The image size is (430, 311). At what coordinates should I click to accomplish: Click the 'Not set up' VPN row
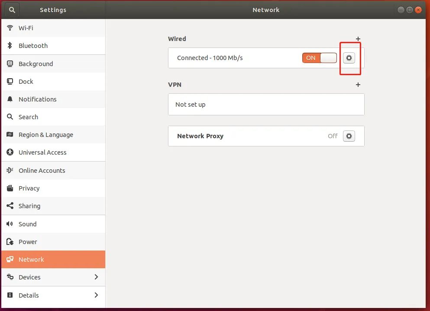point(266,105)
